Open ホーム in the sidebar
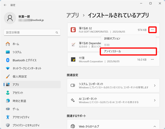This screenshot has width=165, height=129. [32, 44]
